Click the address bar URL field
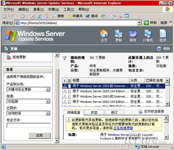 (76, 23)
